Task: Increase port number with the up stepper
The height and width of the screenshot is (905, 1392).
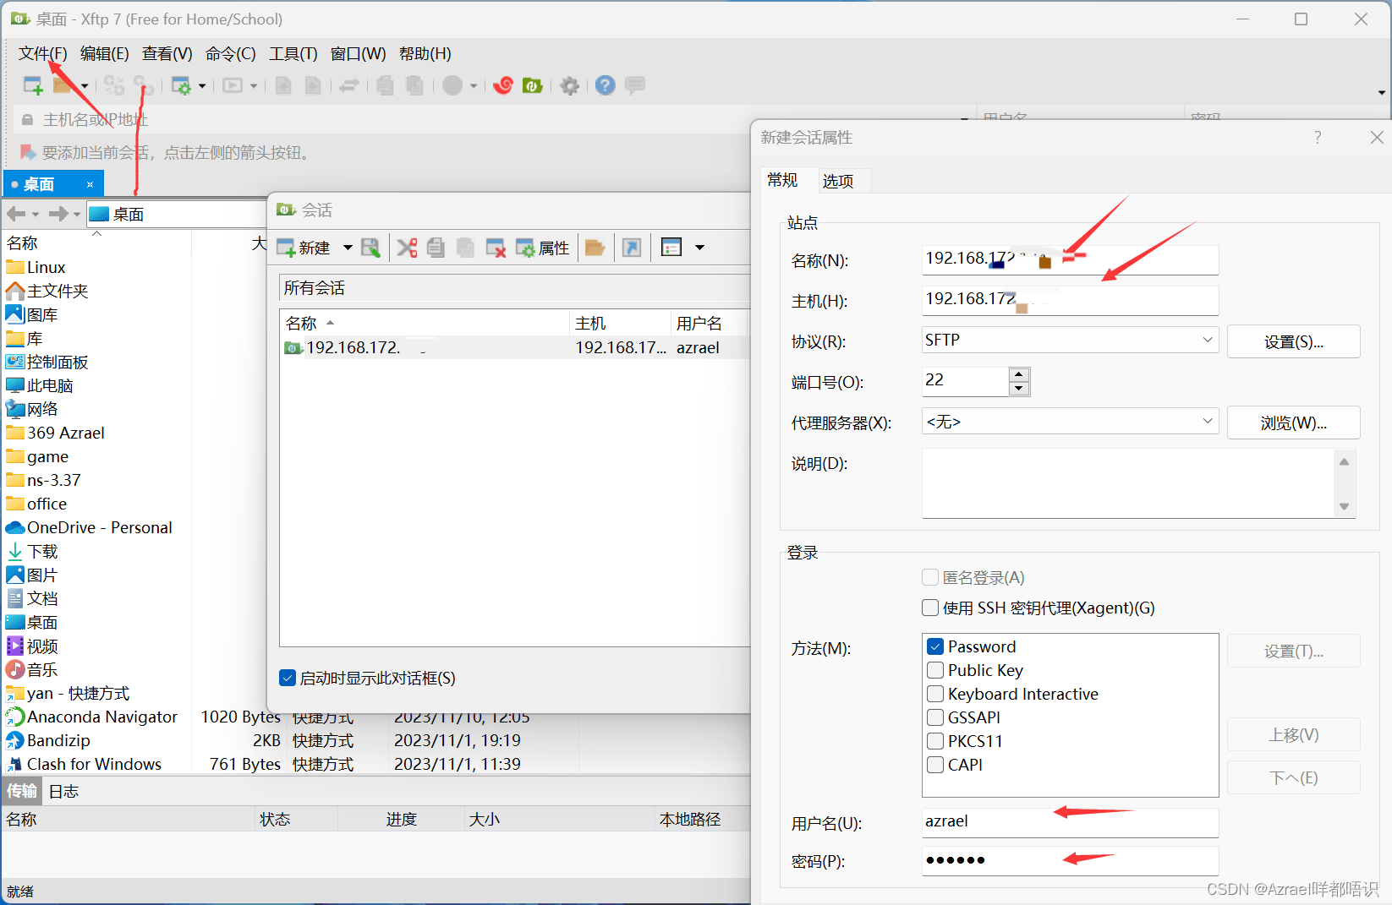Action: pyautogui.click(x=1019, y=374)
